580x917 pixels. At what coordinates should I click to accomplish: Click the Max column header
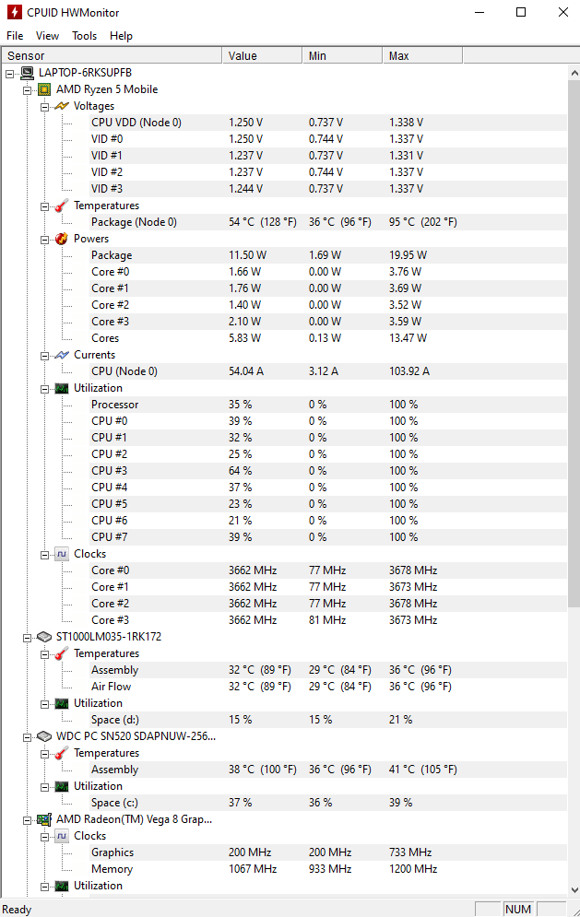click(422, 55)
